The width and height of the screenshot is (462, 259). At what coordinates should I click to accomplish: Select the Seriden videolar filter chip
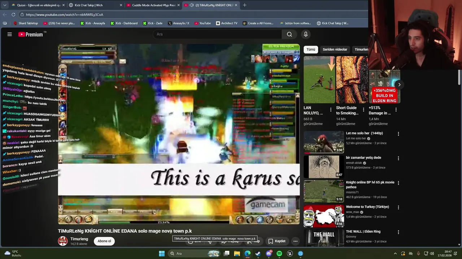335,49
